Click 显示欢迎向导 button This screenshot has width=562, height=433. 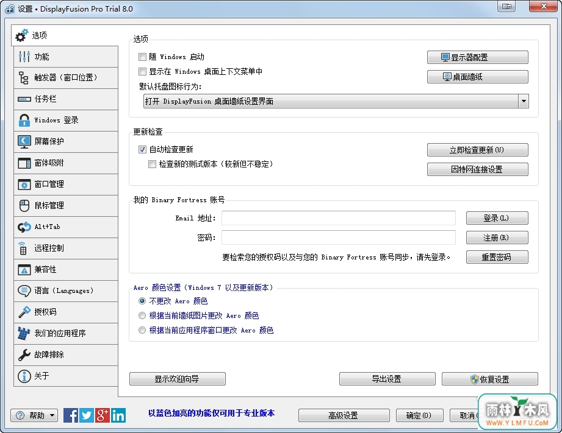178,379
